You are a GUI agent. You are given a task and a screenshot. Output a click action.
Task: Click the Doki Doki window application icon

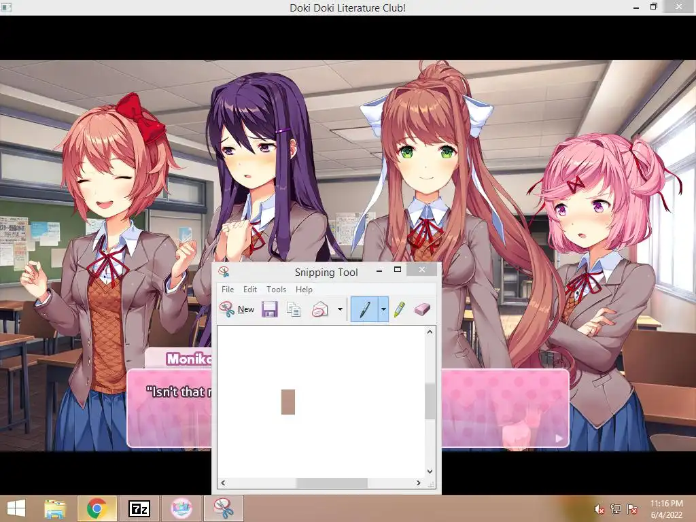click(x=6, y=7)
